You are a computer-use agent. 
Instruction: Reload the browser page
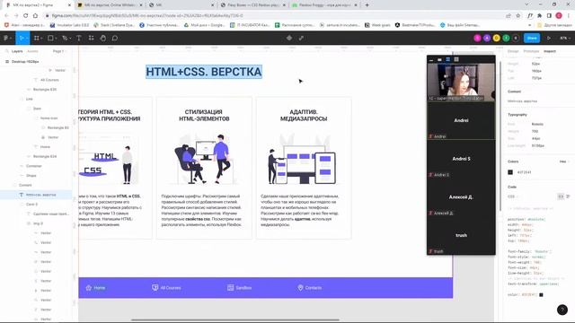[26, 16]
